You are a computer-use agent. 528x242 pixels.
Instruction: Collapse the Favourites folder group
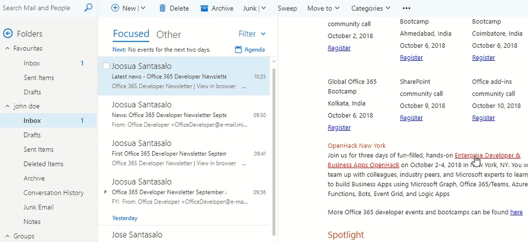8,49
